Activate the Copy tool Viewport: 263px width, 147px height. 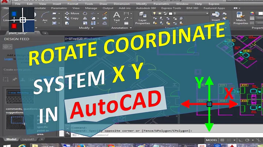pos(72,18)
